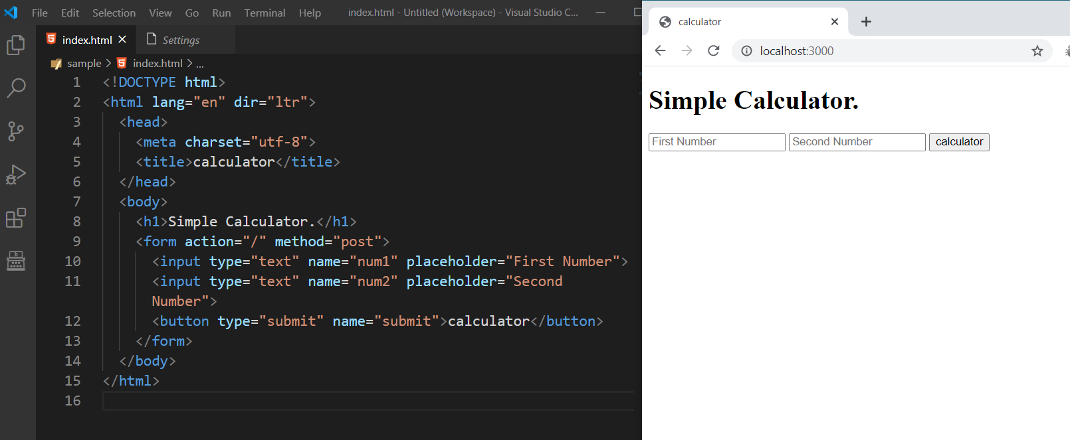Open the Remote Explorer sidebar icon
The width and height of the screenshot is (1070, 440).
16,261
